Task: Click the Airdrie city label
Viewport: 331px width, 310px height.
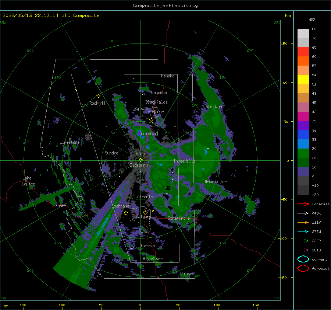Action: click(x=145, y=197)
